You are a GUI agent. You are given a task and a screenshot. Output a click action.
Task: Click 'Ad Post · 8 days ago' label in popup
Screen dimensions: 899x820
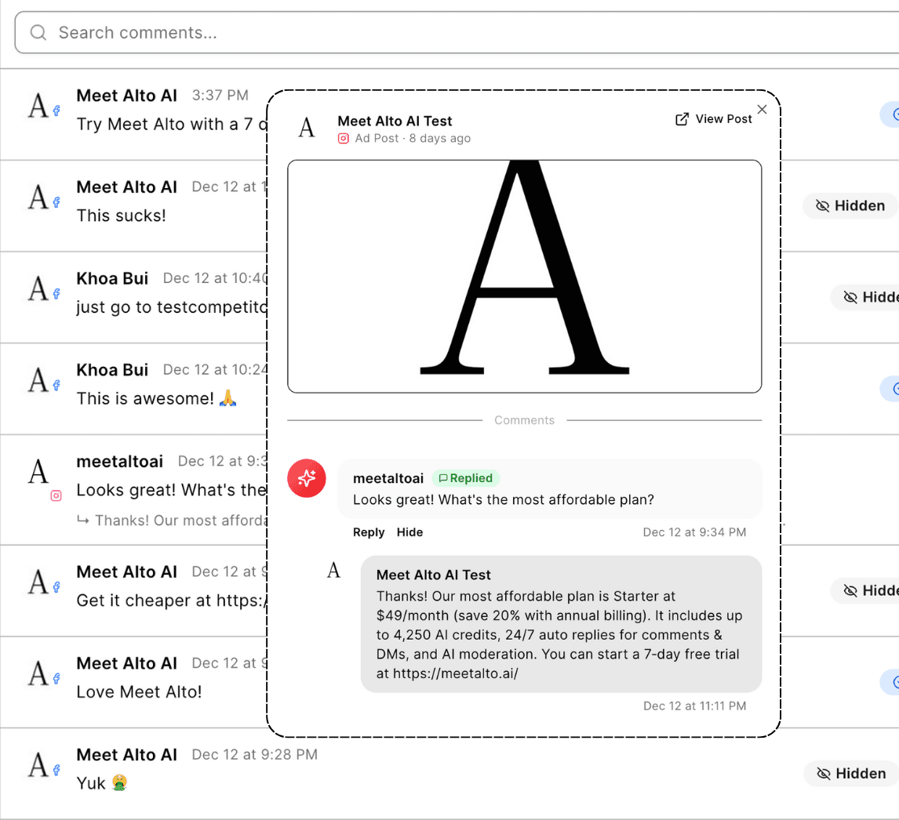click(412, 138)
